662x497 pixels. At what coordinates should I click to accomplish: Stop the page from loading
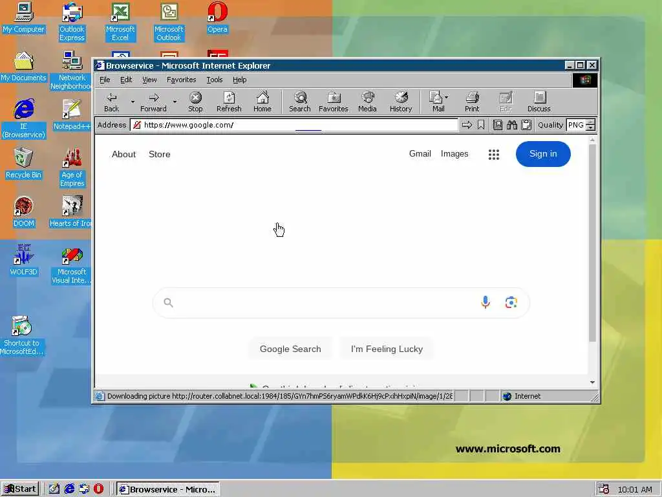point(195,102)
